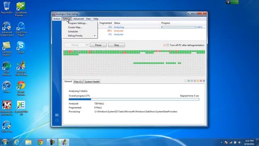Open Internet Explorer from the taskbar

point(17,142)
